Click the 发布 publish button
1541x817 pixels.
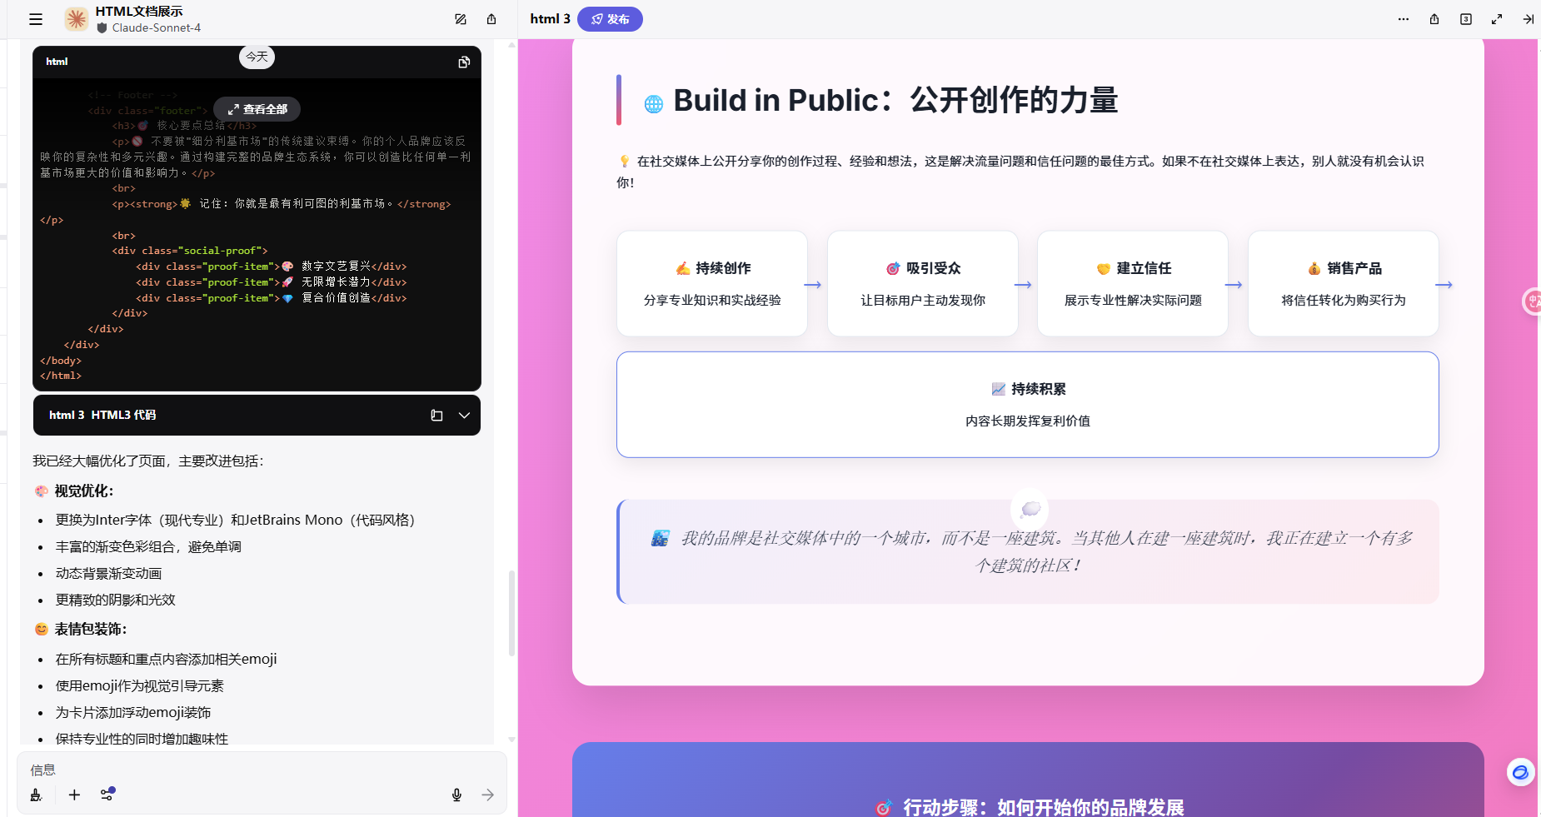tap(610, 19)
